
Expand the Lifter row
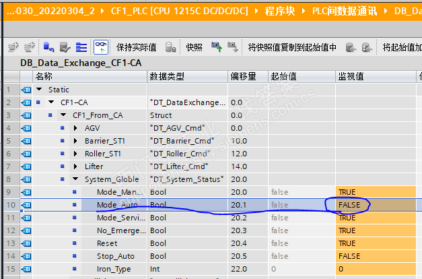(75, 166)
